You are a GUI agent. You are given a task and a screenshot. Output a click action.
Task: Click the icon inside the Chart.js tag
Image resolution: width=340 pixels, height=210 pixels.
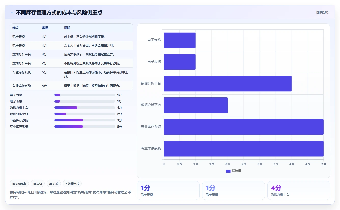[x=13, y=184]
